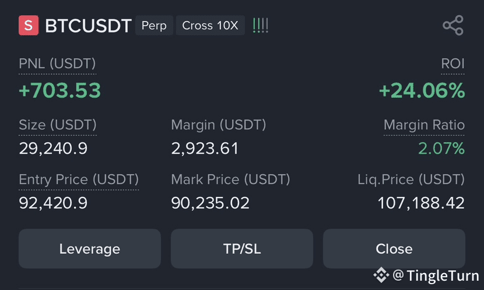
Task: Open the TP/SL settings button
Action: 241,249
